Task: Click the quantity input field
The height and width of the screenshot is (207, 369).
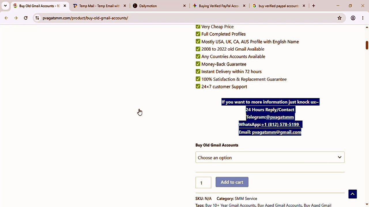Action: coord(203,183)
